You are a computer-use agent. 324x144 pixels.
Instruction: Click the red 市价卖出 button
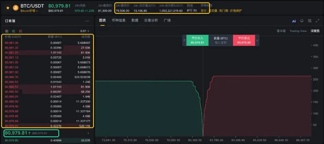pyautogui.click(x=244, y=40)
